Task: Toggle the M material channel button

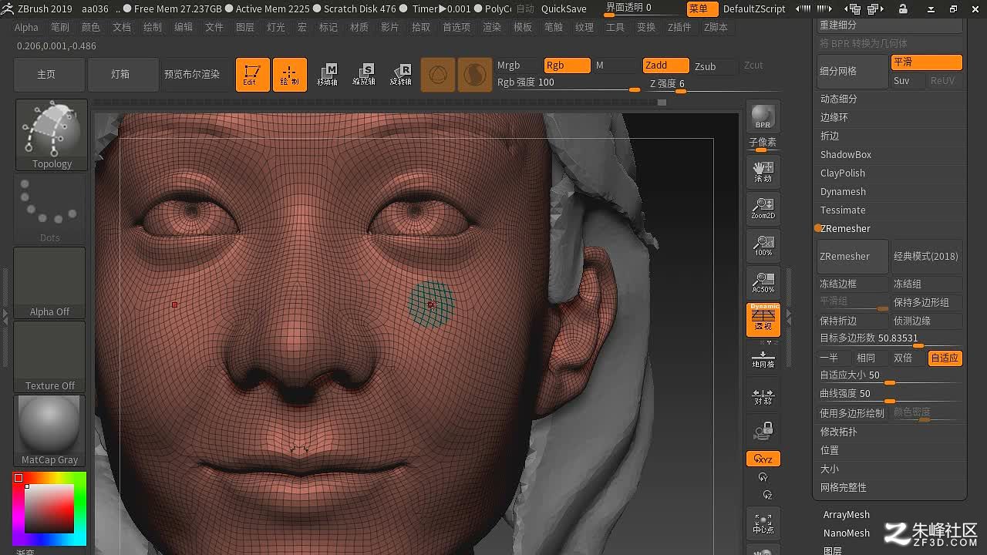Action: pyautogui.click(x=615, y=66)
